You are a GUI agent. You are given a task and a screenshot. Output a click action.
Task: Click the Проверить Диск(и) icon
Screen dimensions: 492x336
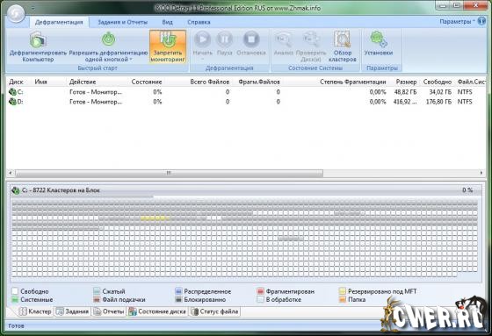[311, 39]
